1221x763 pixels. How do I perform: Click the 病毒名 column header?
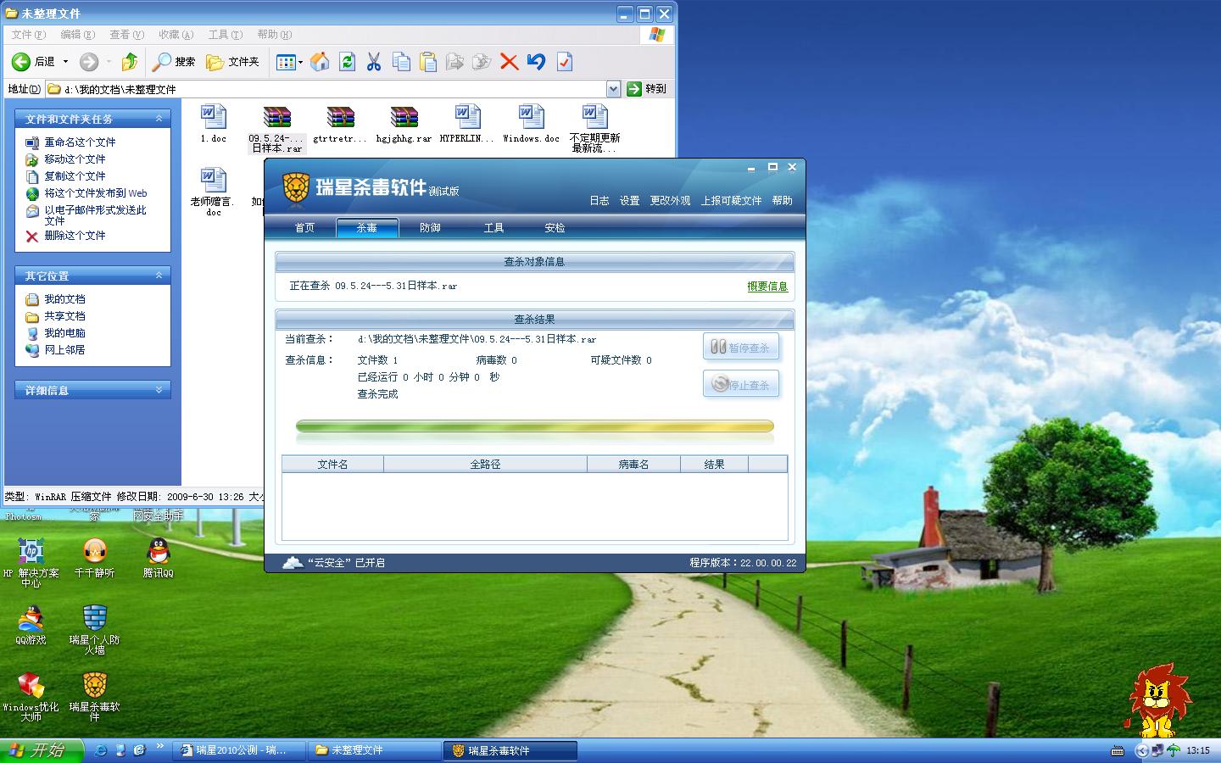[633, 465]
